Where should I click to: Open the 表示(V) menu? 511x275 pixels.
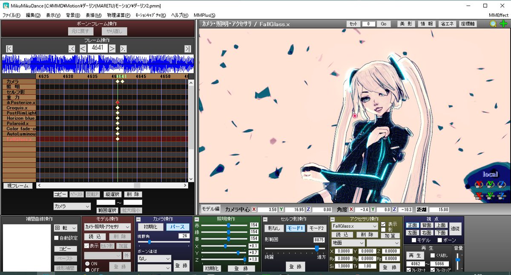pyautogui.click(x=53, y=15)
